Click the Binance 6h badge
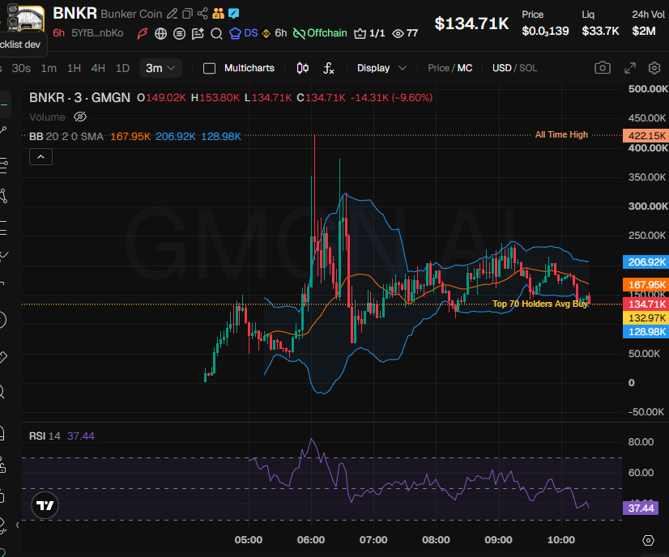 (275, 33)
